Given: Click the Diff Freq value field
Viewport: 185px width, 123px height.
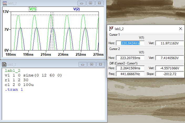Looking at the screenshot, I should click(130, 74).
